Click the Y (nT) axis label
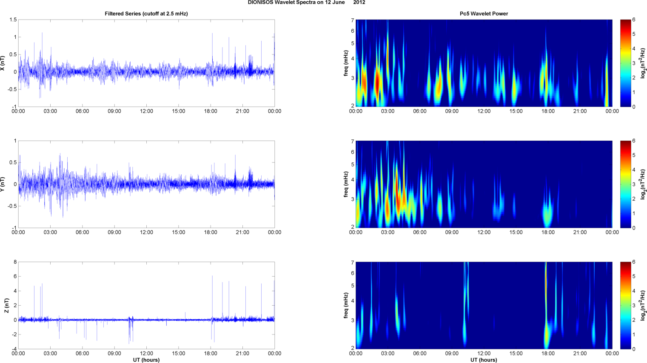Screen dimensions: 647x363 tap(3, 184)
